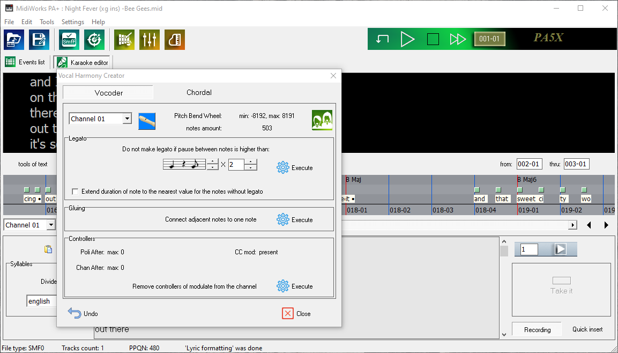Open the Channel 01 dropdown in the dialog
This screenshot has width=618, height=353.
point(126,119)
